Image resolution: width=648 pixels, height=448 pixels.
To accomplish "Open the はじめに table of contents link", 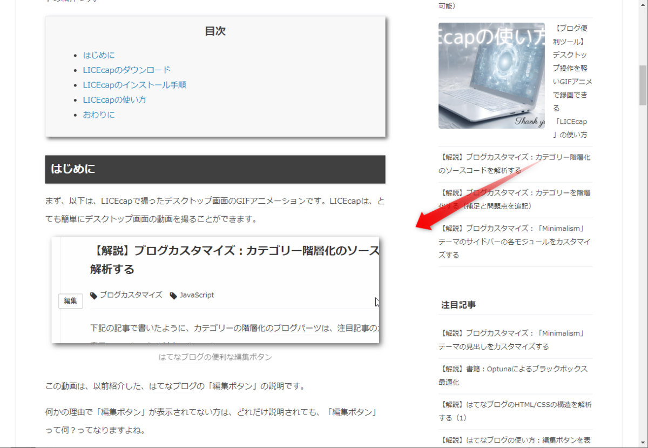I will pos(99,55).
